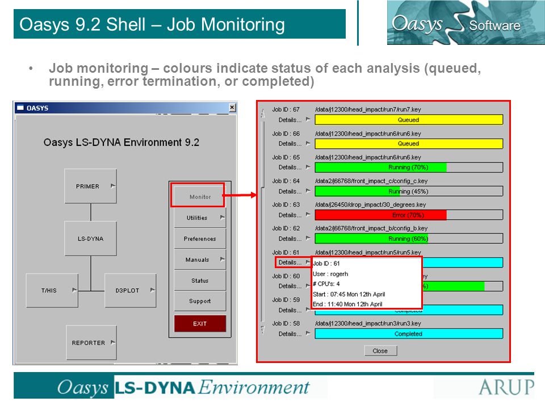Viewport: 545px width, 409px height.
Task: Click 'End : 11:40 Mon 12th April' text
Action: point(347,304)
